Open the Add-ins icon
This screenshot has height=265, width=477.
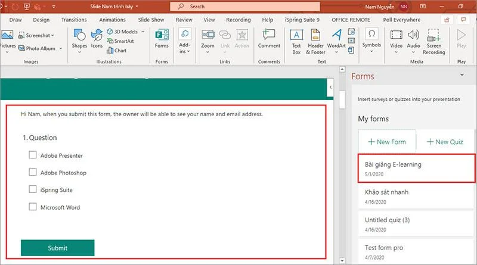pyautogui.click(x=184, y=33)
